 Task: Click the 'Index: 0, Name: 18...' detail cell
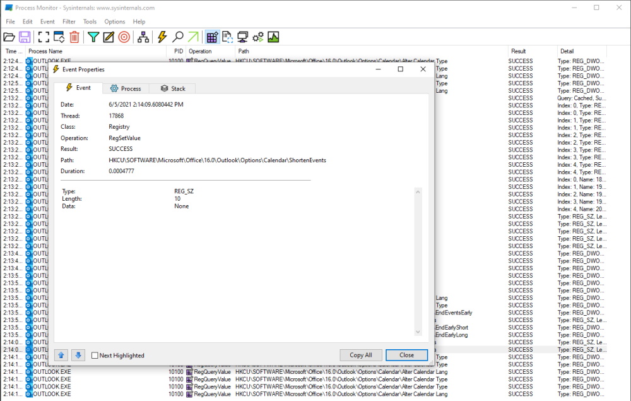(x=582, y=179)
